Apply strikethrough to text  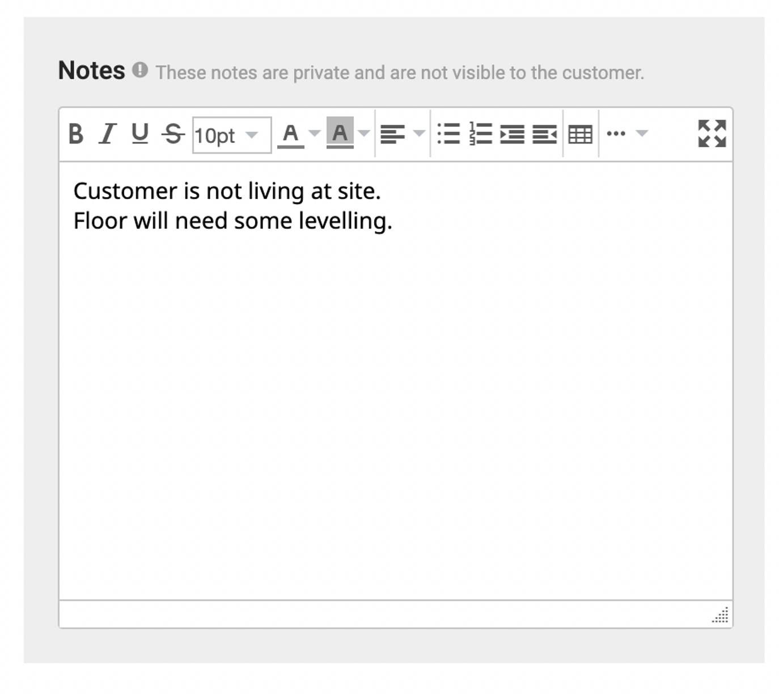173,134
